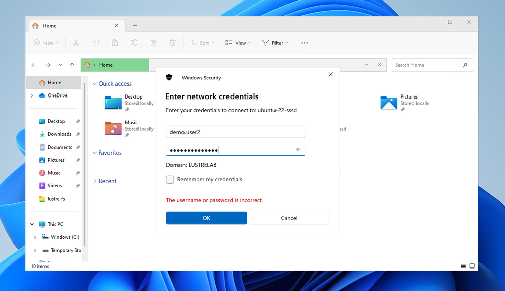This screenshot has width=505, height=291.
Task: Open recent locations dropdown chevron
Action: point(60,65)
